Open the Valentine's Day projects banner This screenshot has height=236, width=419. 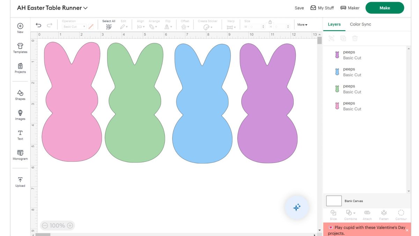367,230
